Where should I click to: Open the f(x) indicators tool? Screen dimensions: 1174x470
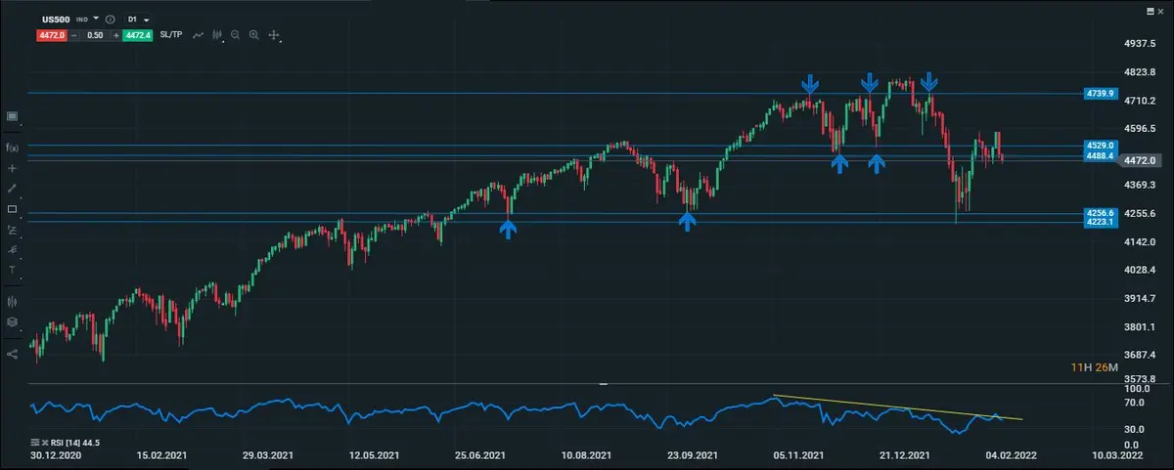(13, 148)
